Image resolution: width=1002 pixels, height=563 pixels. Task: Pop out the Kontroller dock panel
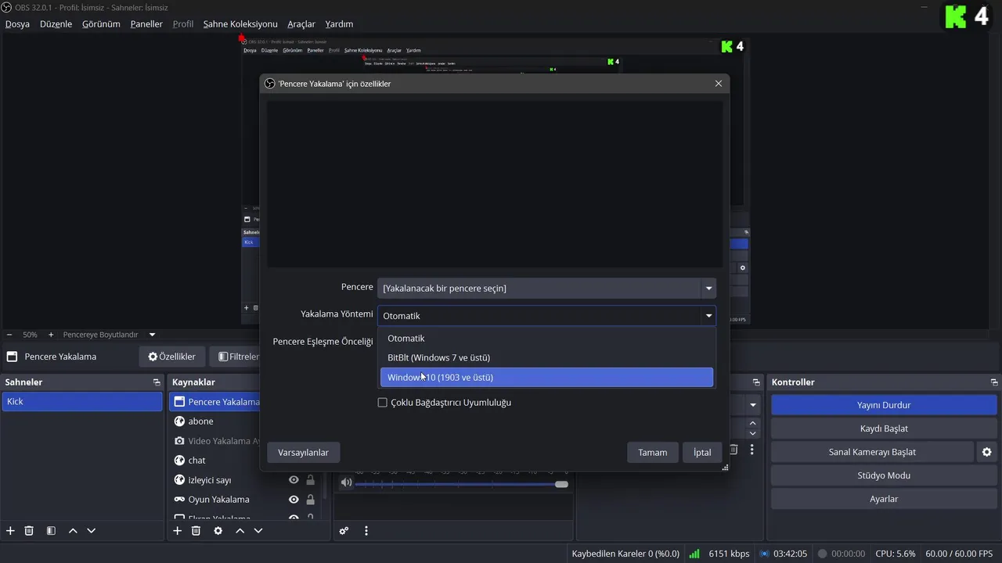994,382
